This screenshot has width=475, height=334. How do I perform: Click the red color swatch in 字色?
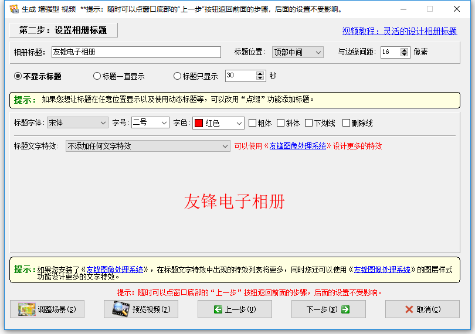[199, 123]
